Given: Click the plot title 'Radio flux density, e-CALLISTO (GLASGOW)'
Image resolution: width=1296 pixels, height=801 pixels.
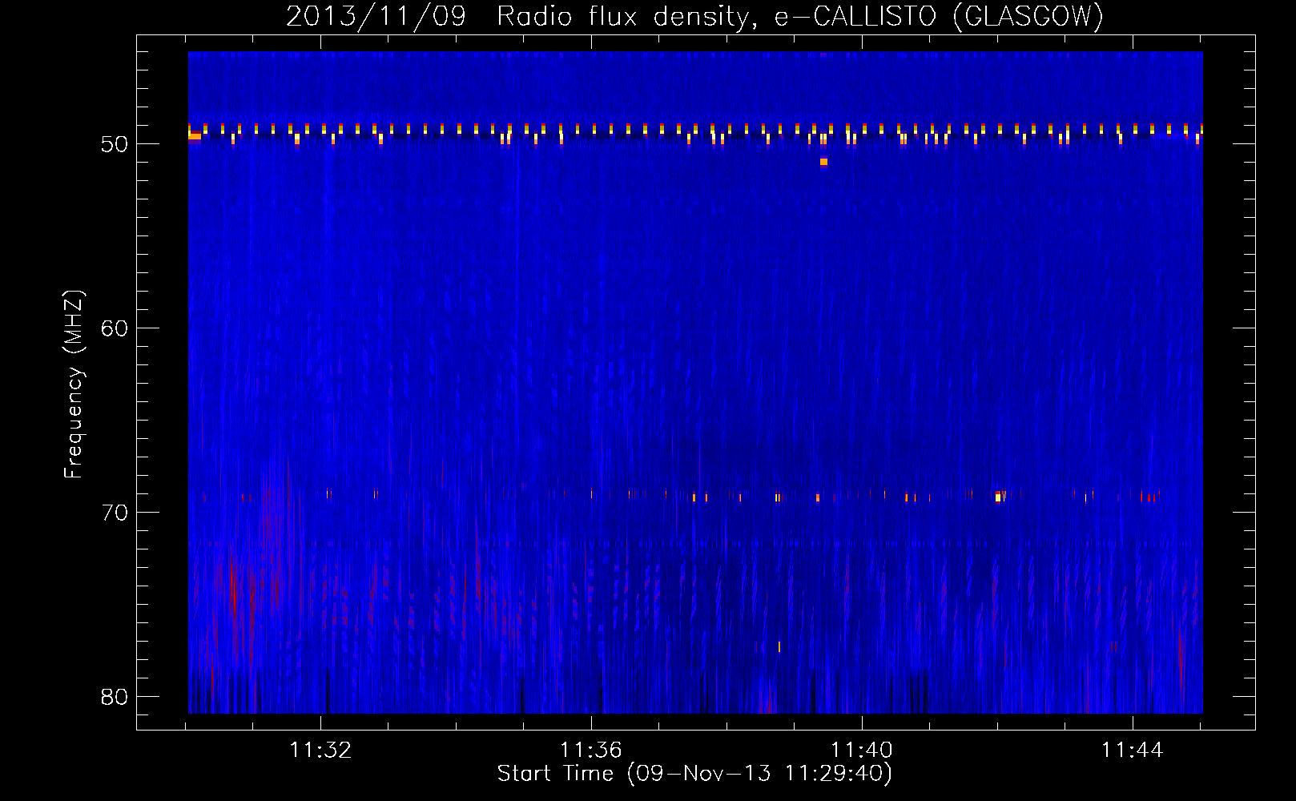Looking at the screenshot, I should (799, 16).
